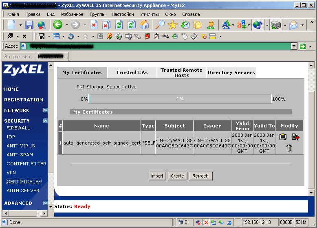This screenshot has width=317, height=228.
Task: Switch to the Trusted CAs tab
Action: coord(132,72)
